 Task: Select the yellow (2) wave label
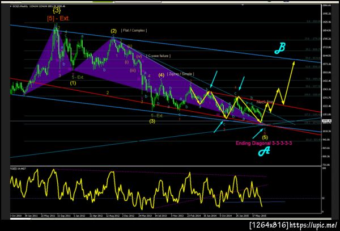[113, 31]
